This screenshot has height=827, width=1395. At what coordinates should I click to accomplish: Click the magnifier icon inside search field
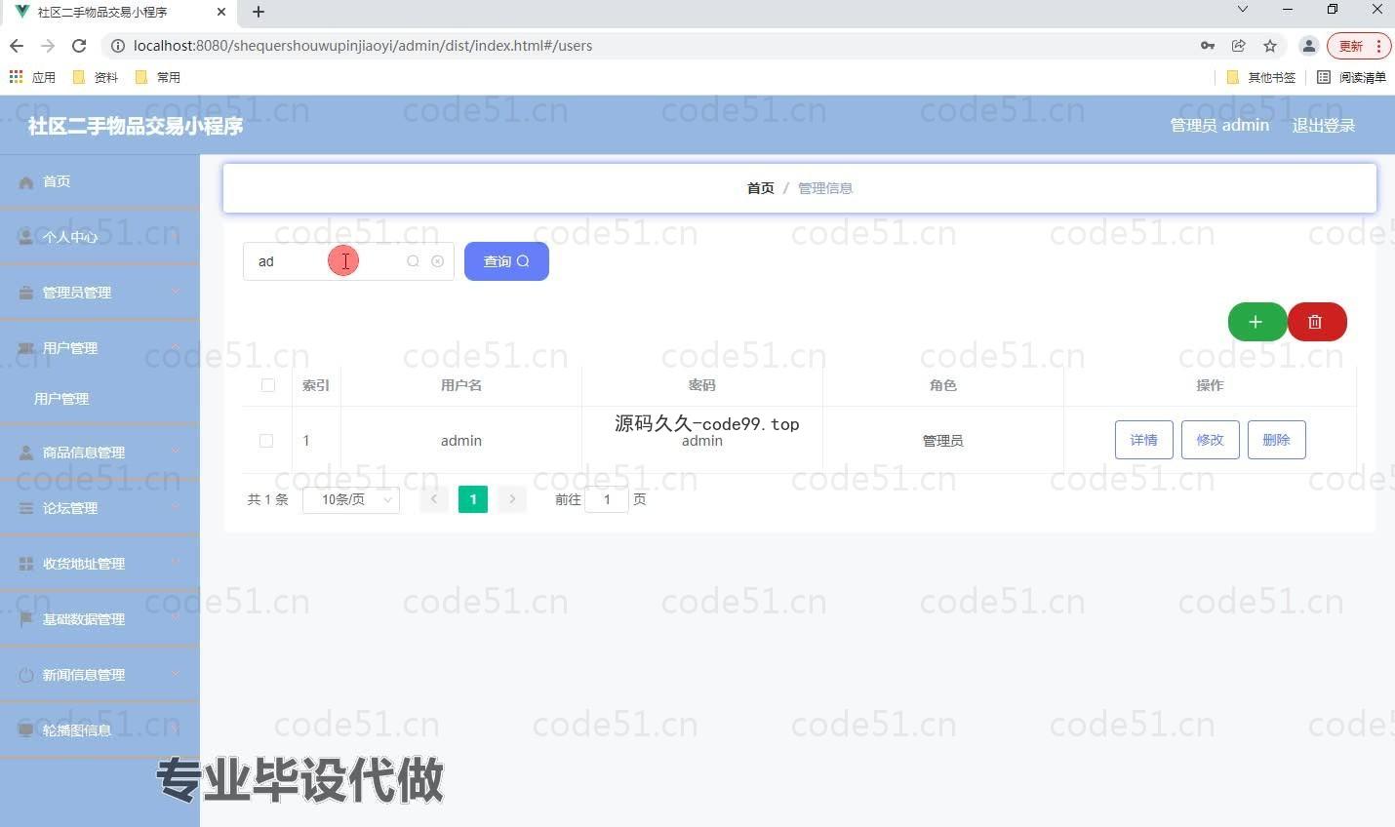413,261
